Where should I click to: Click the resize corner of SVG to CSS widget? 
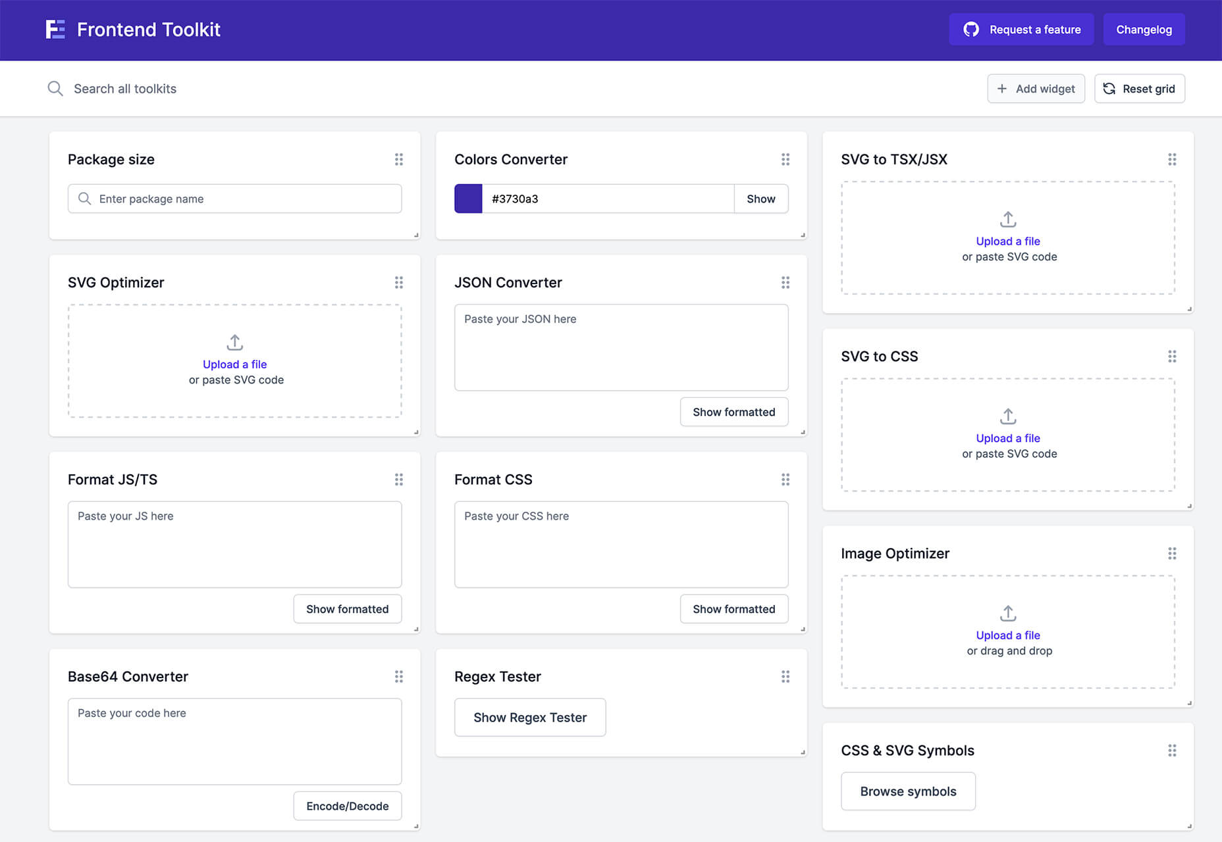1189,506
